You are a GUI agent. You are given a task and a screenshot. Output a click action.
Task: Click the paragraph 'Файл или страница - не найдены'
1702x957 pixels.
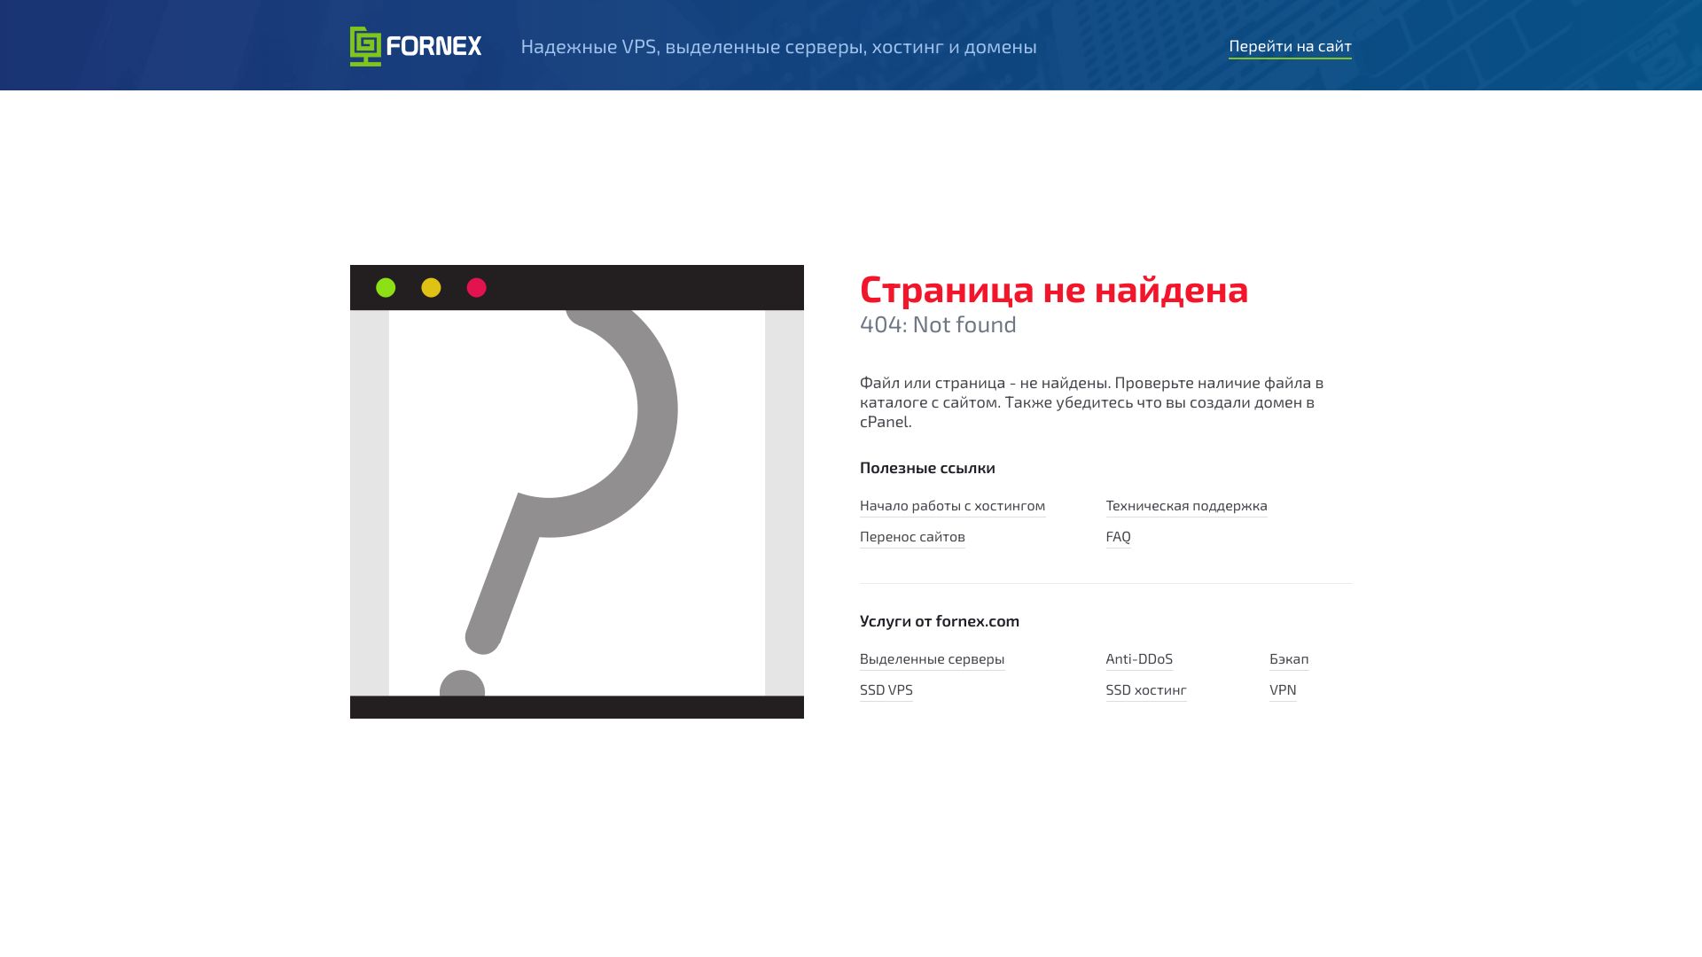click(x=1091, y=402)
